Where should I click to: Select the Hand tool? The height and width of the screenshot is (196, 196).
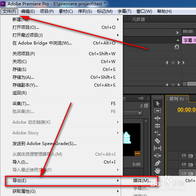click(x=158, y=171)
